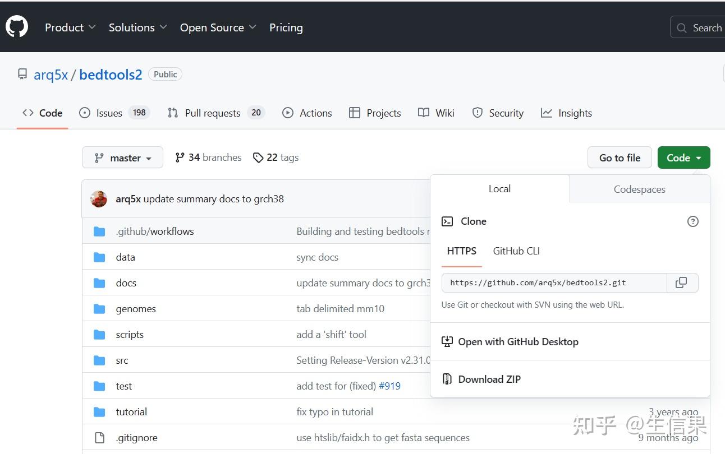725x454 pixels.
Task: Click the arq5x avatar thumbnail
Action: [99, 199]
